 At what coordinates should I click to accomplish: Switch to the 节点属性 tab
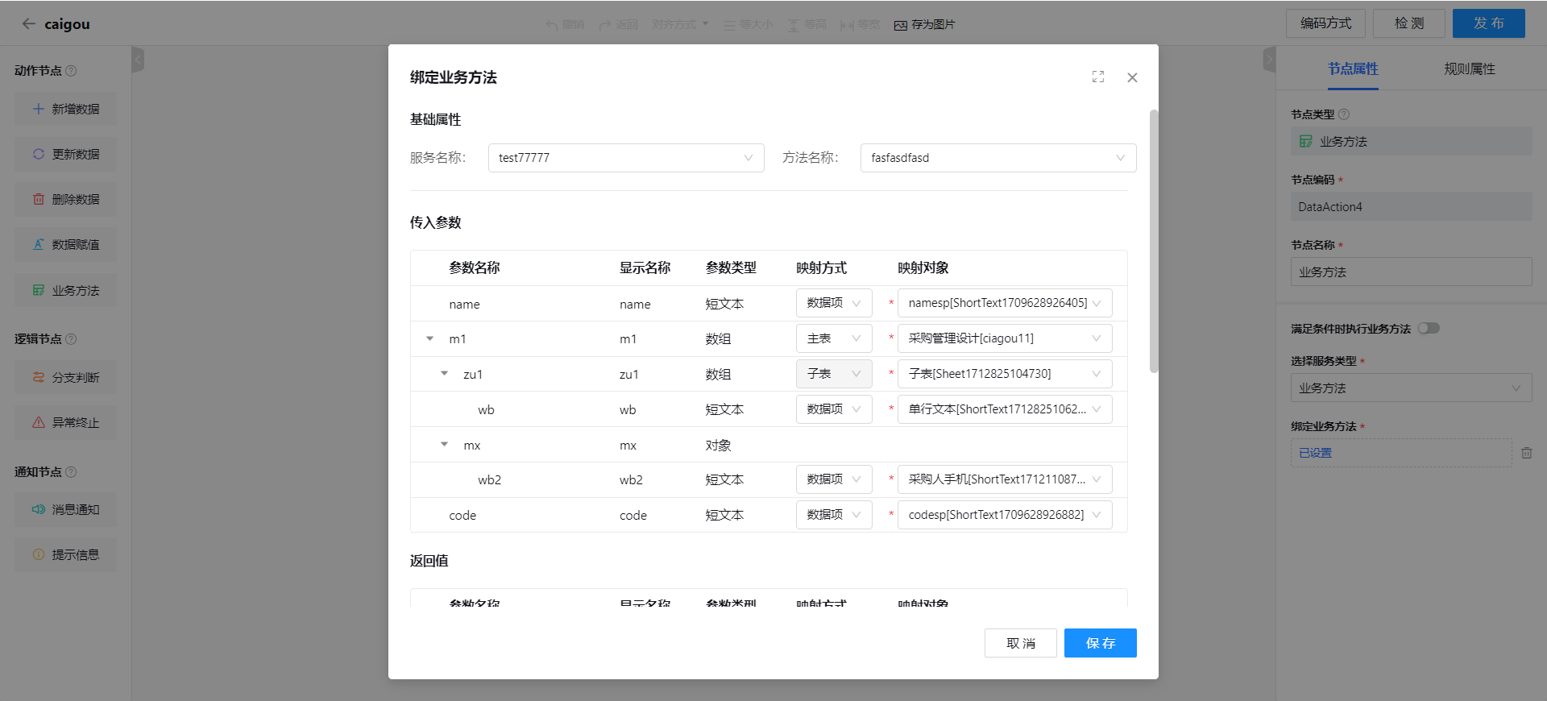click(1353, 69)
